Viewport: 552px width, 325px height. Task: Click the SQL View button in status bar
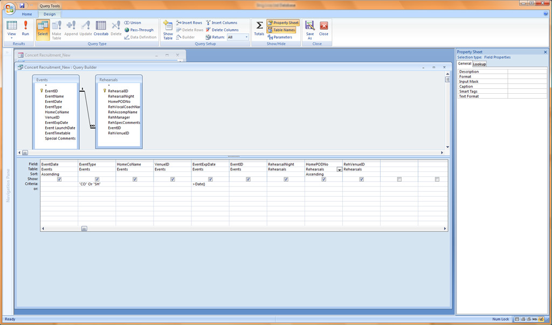pos(535,319)
